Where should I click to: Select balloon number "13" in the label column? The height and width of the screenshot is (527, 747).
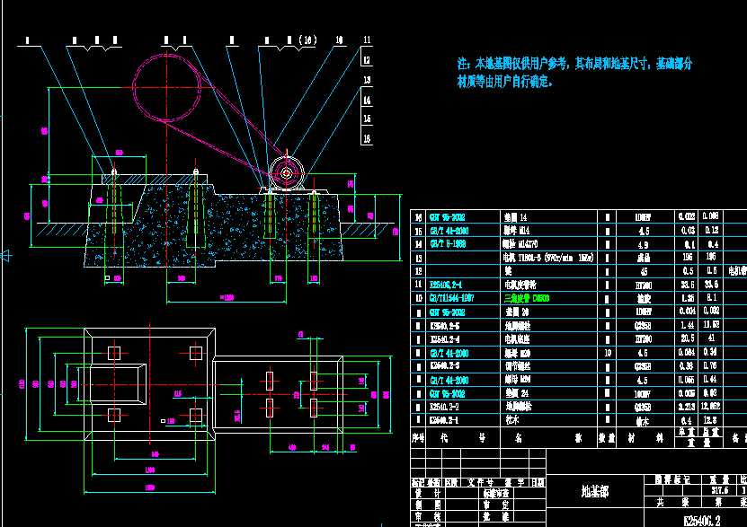[367, 80]
